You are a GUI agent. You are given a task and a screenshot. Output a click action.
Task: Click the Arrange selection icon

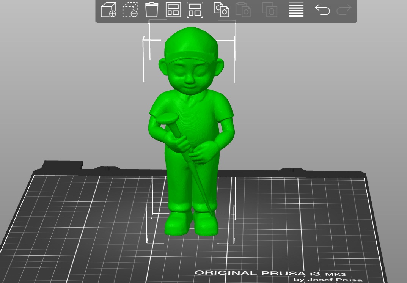pos(195,10)
